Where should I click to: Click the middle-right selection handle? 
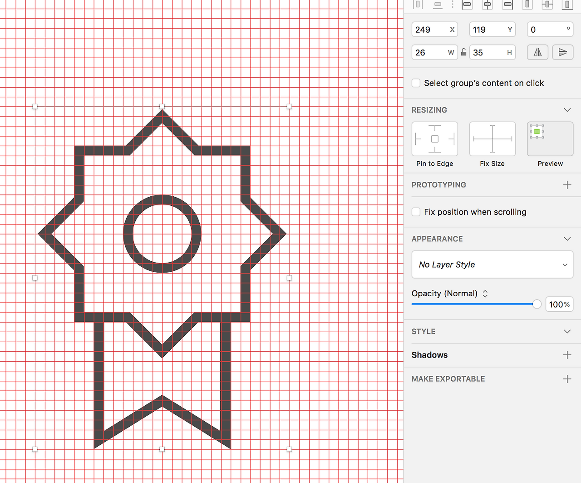click(x=289, y=278)
